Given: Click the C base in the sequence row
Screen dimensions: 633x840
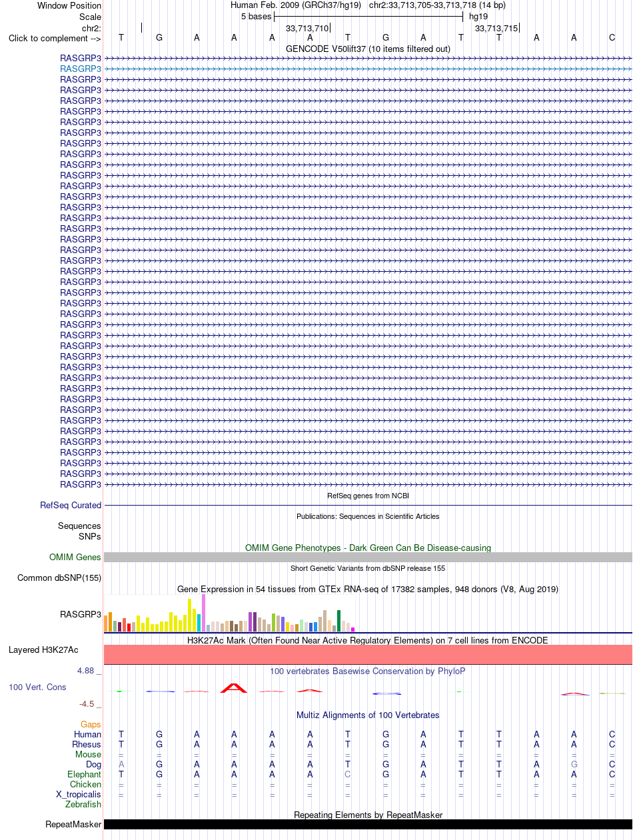Looking at the screenshot, I should point(612,37).
